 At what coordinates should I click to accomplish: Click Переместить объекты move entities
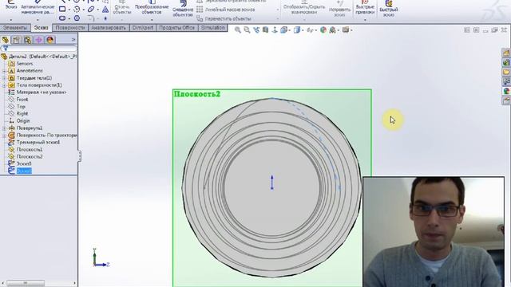(224, 19)
